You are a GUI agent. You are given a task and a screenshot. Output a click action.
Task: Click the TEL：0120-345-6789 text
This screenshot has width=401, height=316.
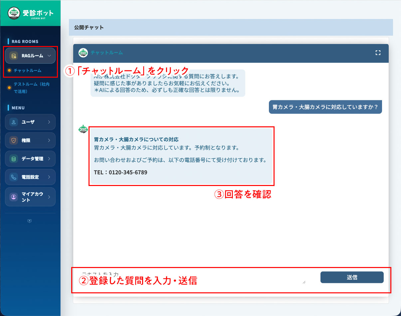[121, 173]
